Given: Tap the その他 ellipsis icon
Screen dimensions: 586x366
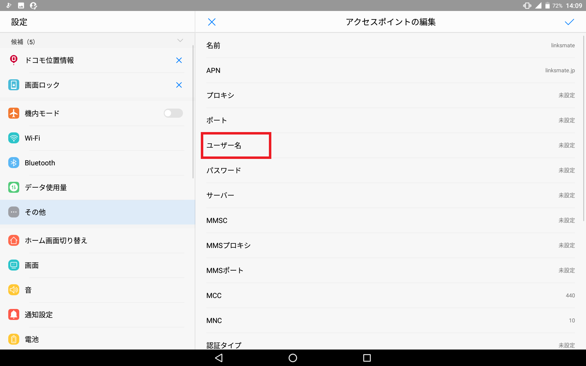Looking at the screenshot, I should tap(14, 212).
